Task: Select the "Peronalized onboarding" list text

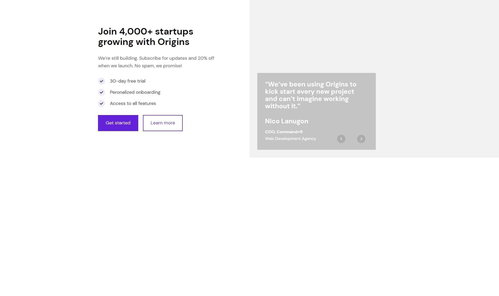Action: pyautogui.click(x=135, y=92)
